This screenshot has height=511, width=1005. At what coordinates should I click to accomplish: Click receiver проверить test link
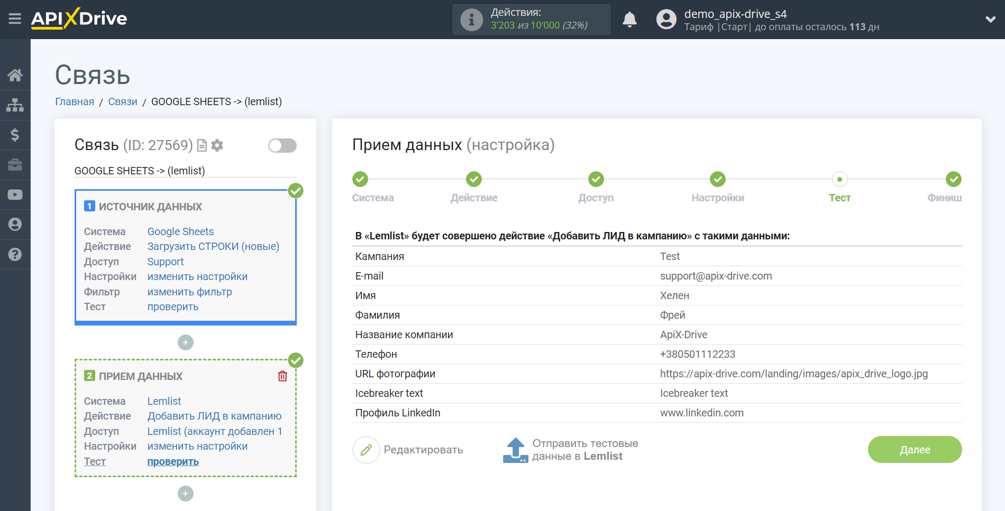pos(173,461)
